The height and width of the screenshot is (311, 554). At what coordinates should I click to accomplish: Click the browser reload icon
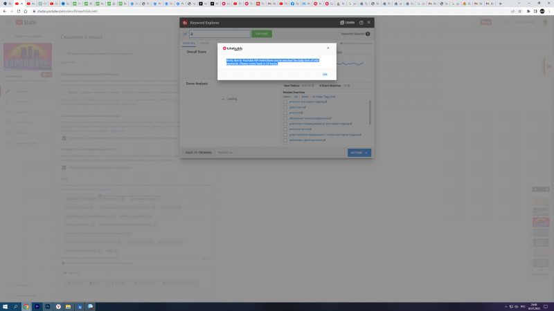point(21,11)
